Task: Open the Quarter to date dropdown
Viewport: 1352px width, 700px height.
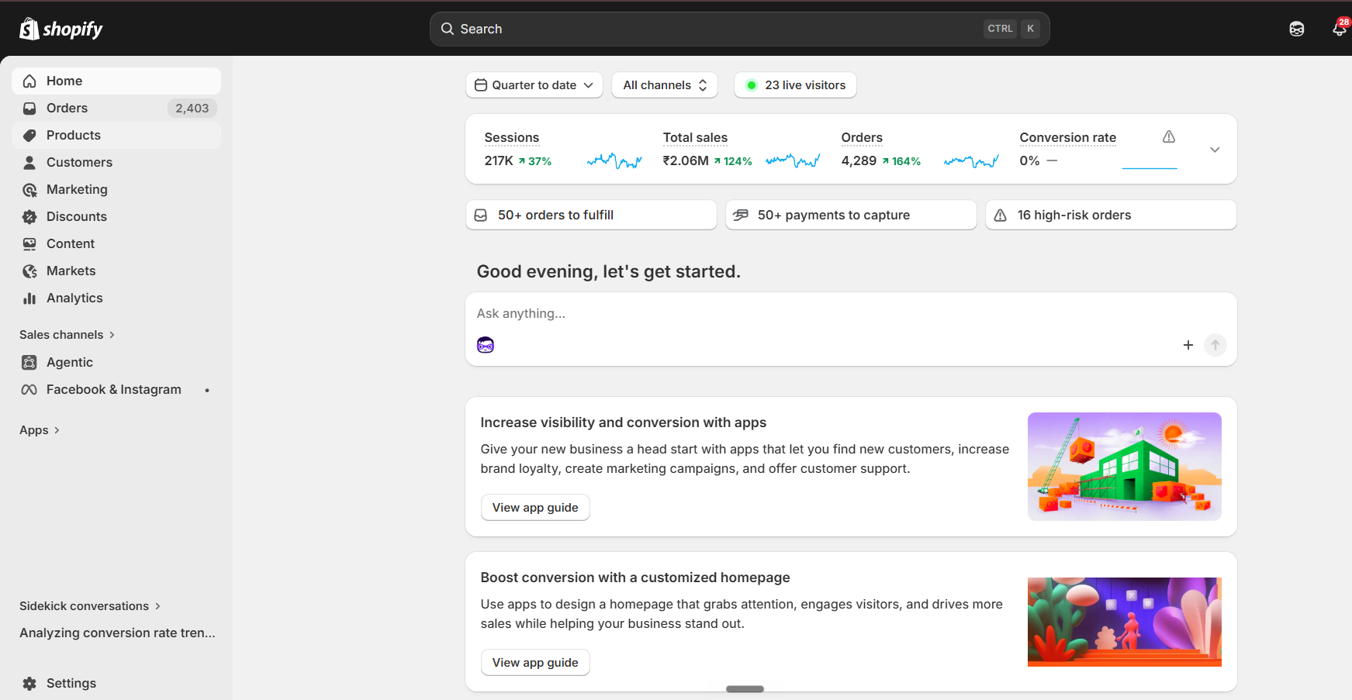Action: (534, 85)
